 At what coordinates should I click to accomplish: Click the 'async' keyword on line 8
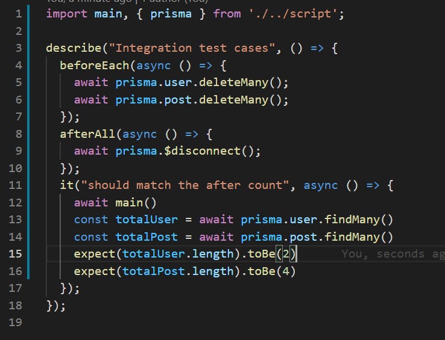139,134
